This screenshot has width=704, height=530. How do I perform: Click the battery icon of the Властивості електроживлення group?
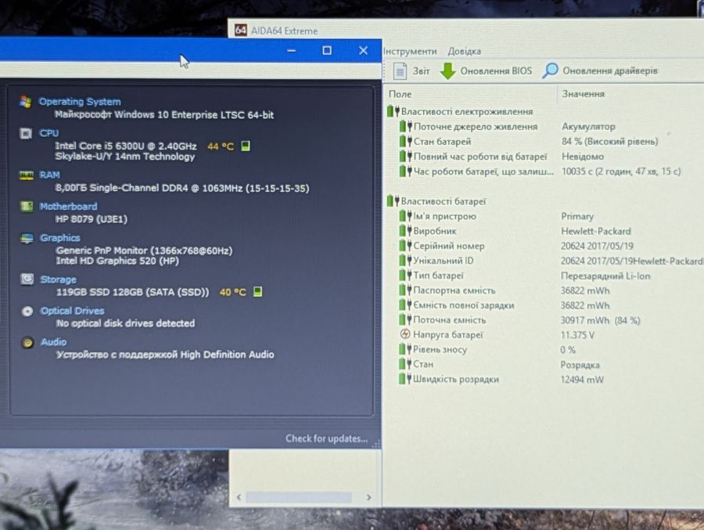tap(393, 111)
